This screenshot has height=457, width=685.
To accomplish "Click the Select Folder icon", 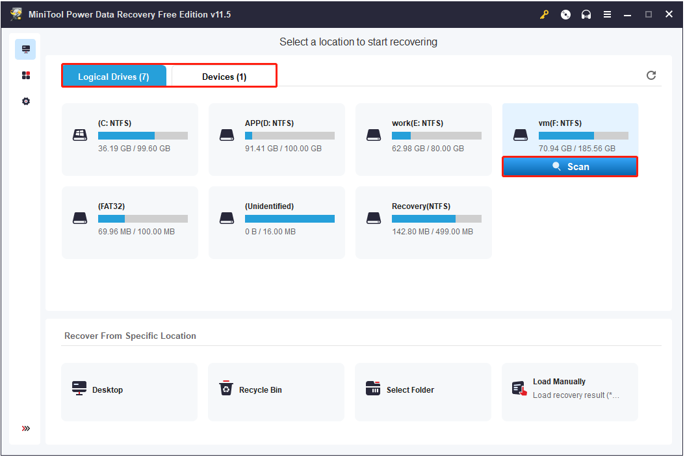I will coord(372,388).
